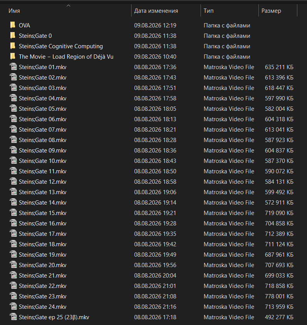
Task: Click the size 582 004 КБ
Action: pyautogui.click(x=279, y=109)
